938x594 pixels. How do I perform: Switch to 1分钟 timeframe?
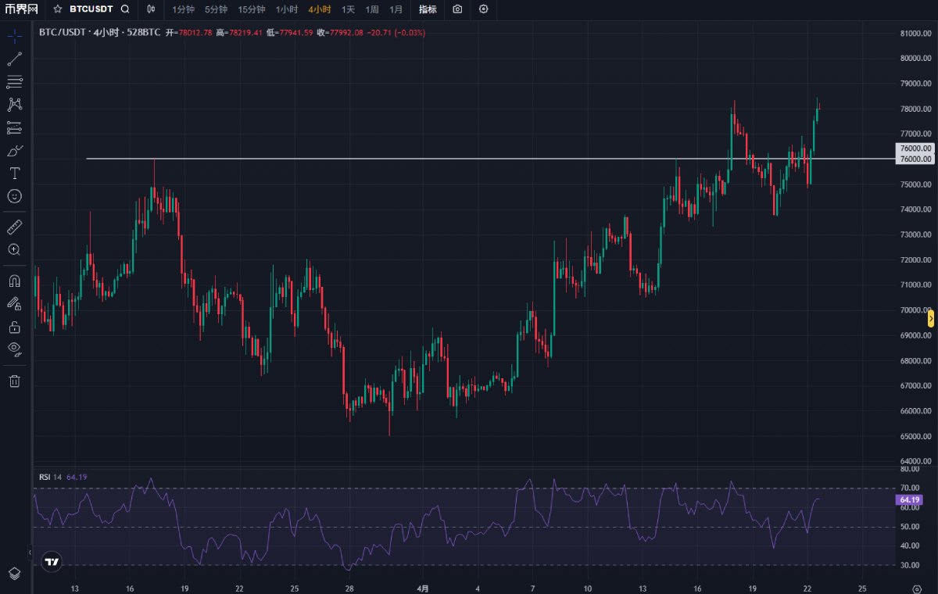coord(183,9)
